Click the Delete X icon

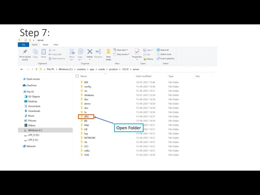pos(90,52)
